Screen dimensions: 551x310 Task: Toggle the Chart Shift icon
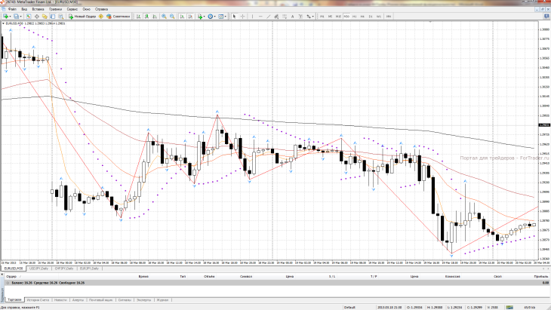click(x=190, y=16)
